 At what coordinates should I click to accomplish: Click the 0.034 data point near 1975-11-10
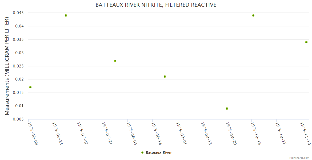coord(306,42)
